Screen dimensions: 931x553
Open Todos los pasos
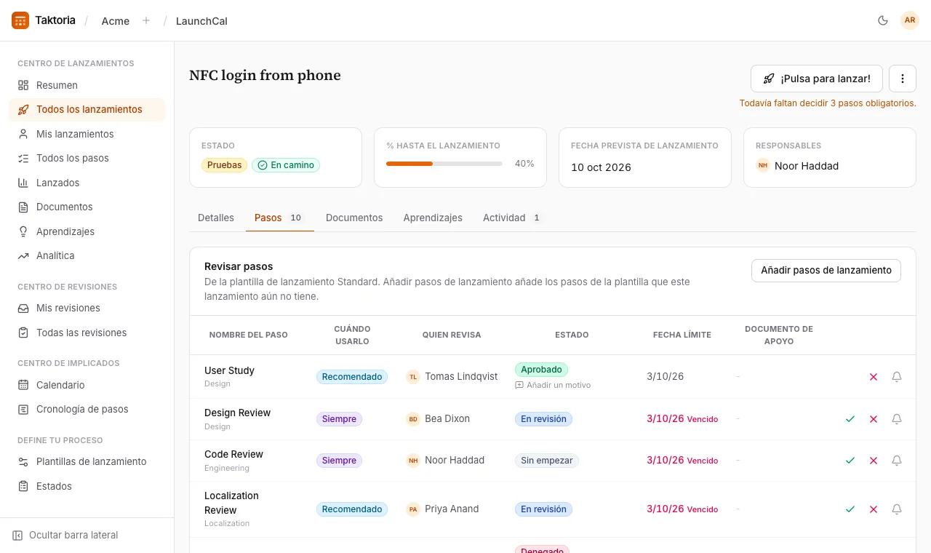[x=87, y=158]
